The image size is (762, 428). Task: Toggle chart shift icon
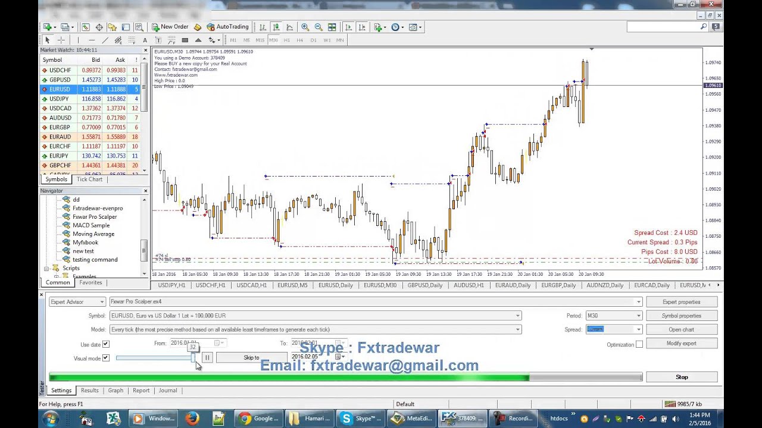(361, 27)
